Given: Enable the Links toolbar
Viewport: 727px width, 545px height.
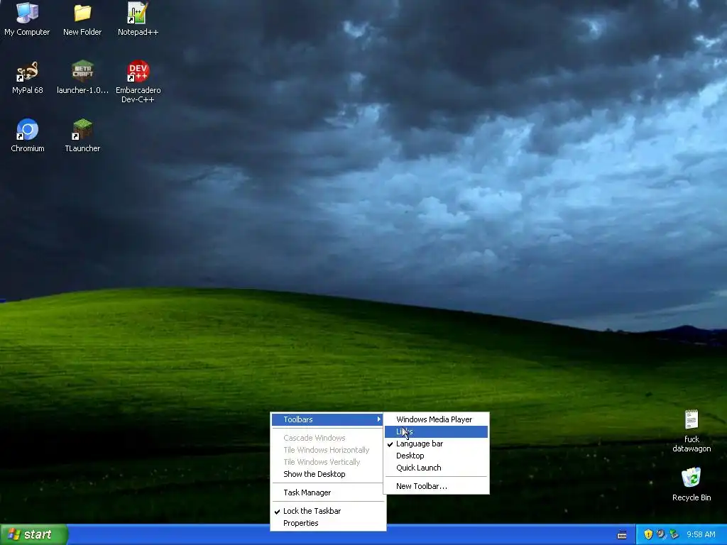Looking at the screenshot, I should [437, 431].
